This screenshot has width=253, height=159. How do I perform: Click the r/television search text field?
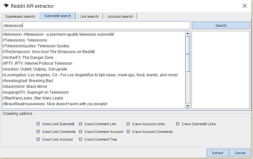tap(96, 25)
